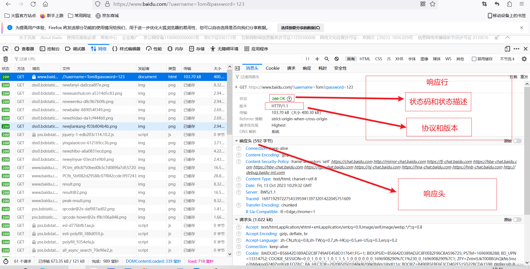Open the 样式编辑器 tab
Screen dimensions: 530x269
click(x=126, y=49)
